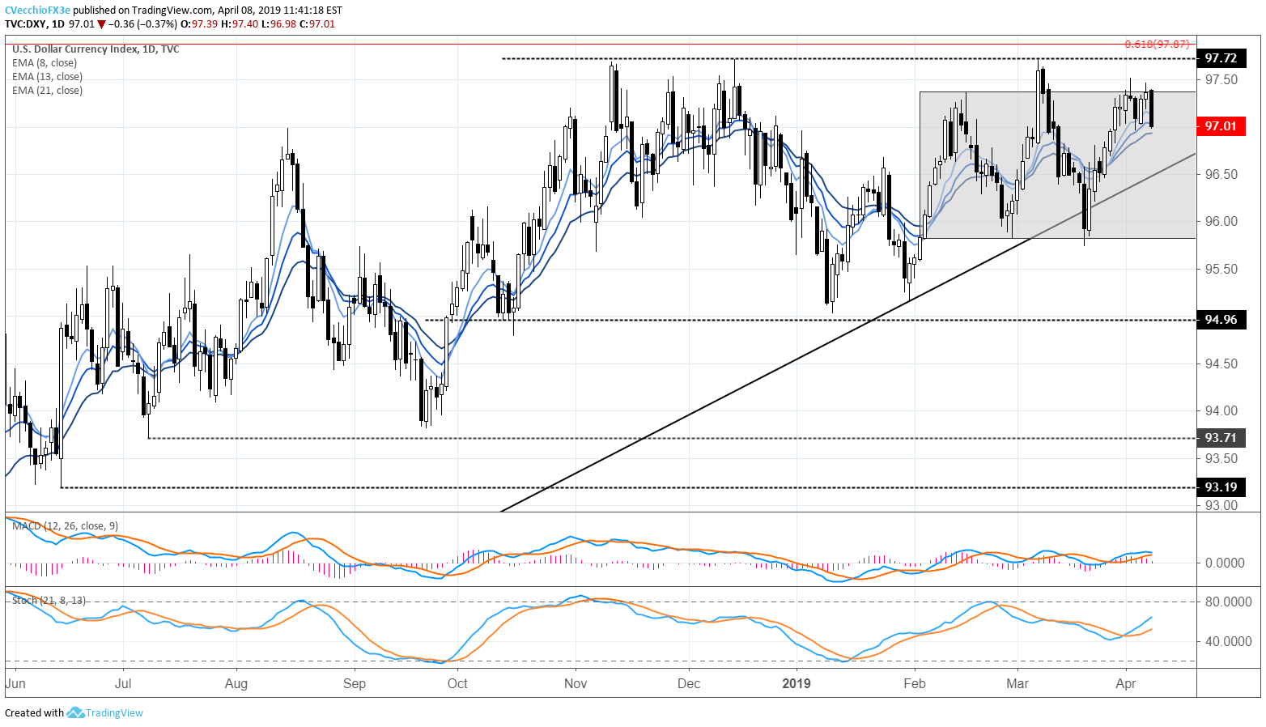Screen dimensions: 1266x727
Task: Click the 93.00 price axis tick
Action: click(x=1221, y=505)
